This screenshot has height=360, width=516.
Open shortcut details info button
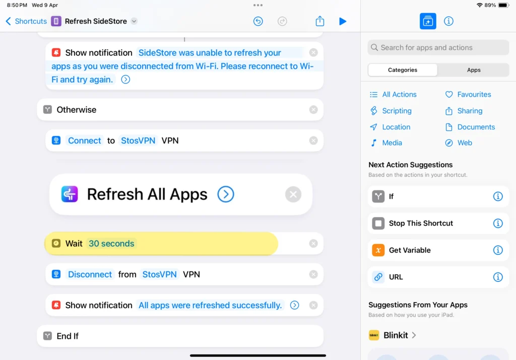click(448, 21)
